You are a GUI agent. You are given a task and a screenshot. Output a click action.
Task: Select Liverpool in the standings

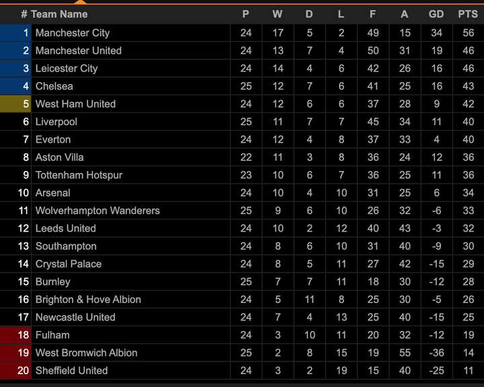click(x=56, y=122)
